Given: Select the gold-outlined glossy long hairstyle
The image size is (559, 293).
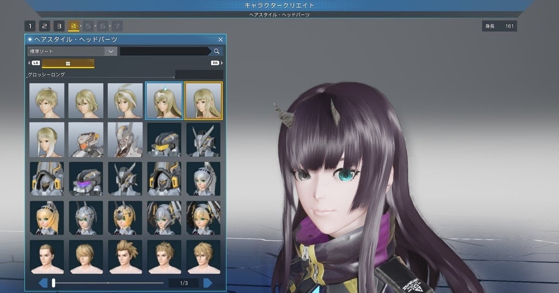Looking at the screenshot, I should [x=204, y=100].
